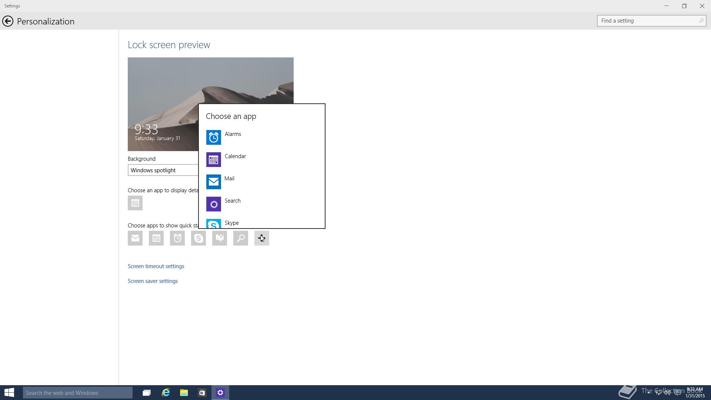Choose Alarms from the app list

(261, 137)
